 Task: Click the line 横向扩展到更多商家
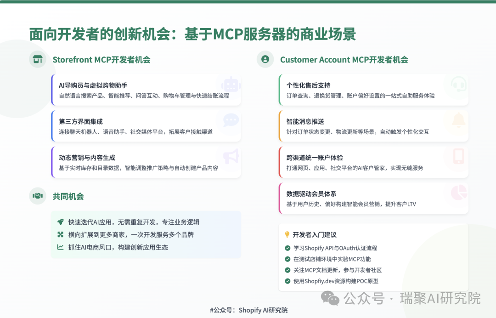tap(131, 235)
